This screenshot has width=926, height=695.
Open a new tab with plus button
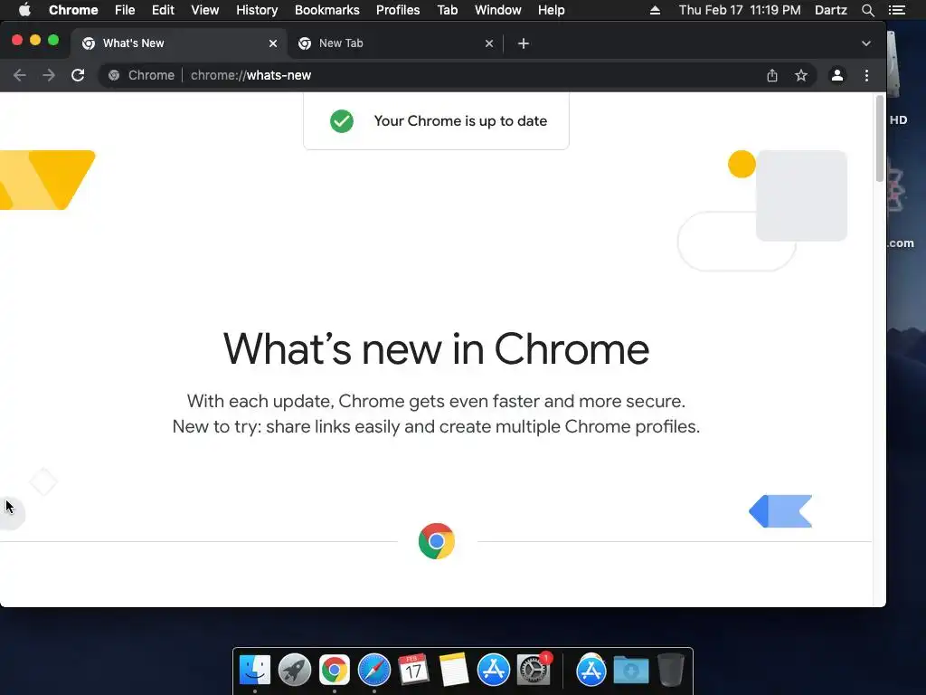click(x=524, y=43)
